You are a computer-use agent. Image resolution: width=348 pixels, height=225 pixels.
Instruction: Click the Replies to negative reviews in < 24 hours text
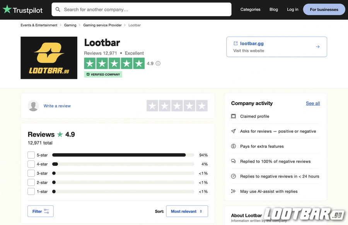click(x=280, y=176)
